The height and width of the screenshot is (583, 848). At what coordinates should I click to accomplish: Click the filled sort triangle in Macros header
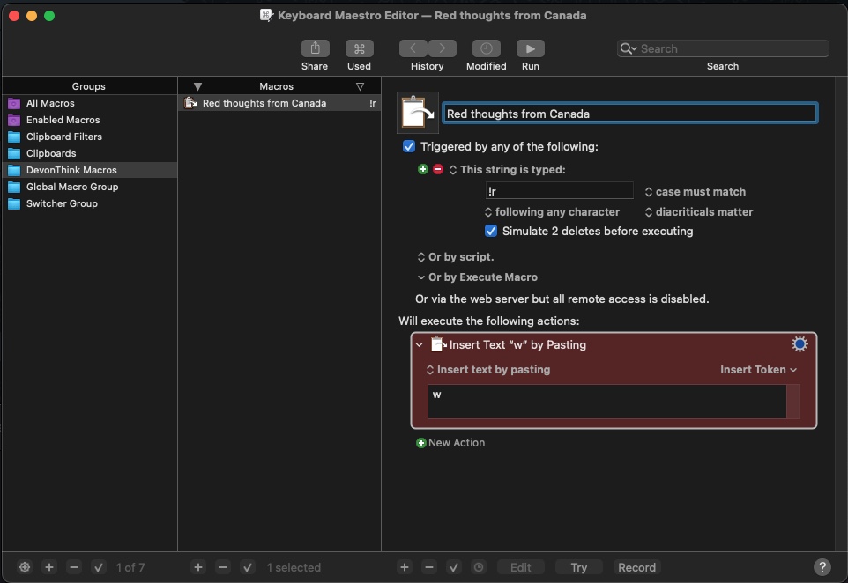point(198,86)
